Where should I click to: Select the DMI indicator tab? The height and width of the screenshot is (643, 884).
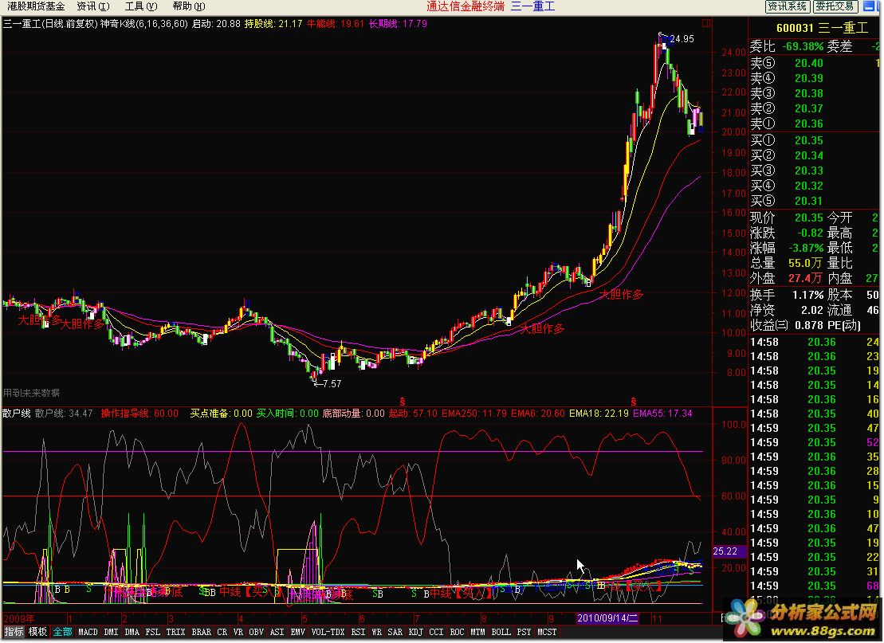click(x=111, y=633)
